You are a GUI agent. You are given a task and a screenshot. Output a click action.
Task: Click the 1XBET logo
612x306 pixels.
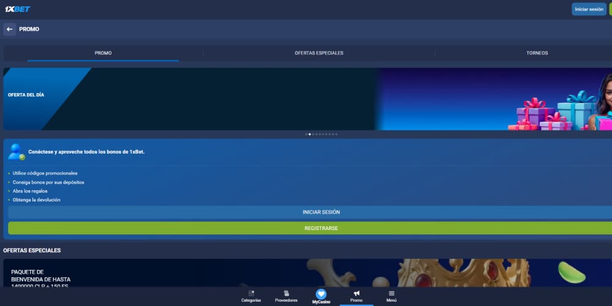[x=17, y=9]
